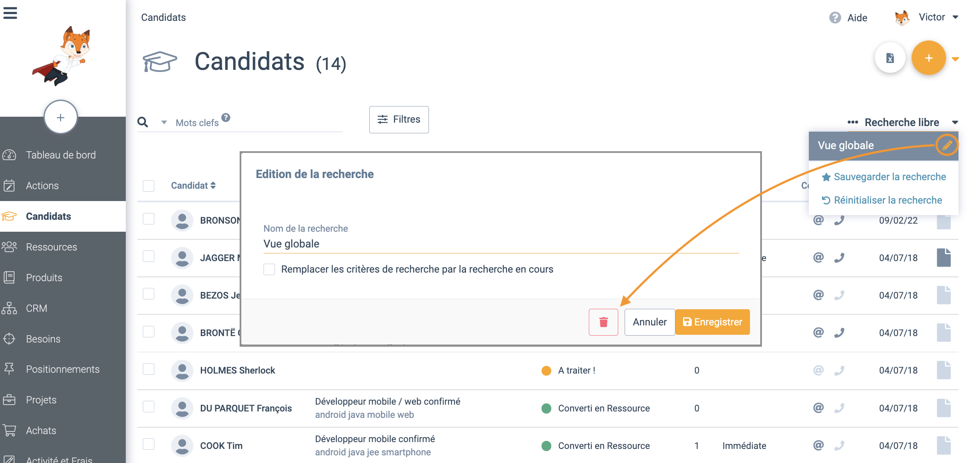Expand the Recherche libre dropdown arrow
970x463 pixels.
(955, 123)
